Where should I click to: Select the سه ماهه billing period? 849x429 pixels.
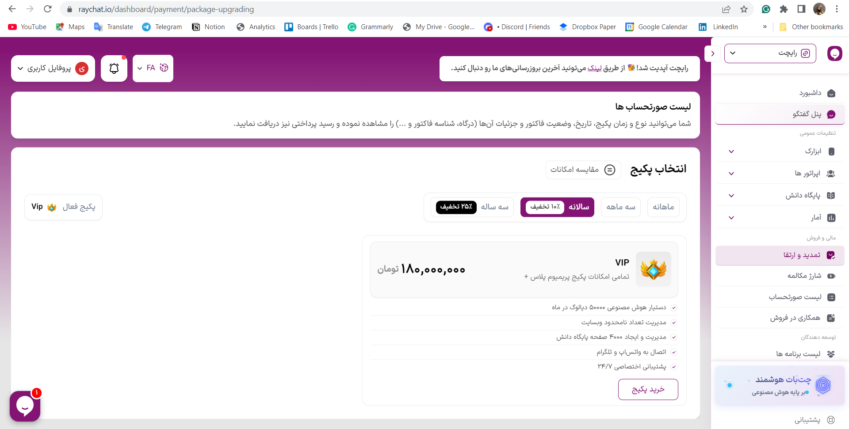[x=621, y=207]
